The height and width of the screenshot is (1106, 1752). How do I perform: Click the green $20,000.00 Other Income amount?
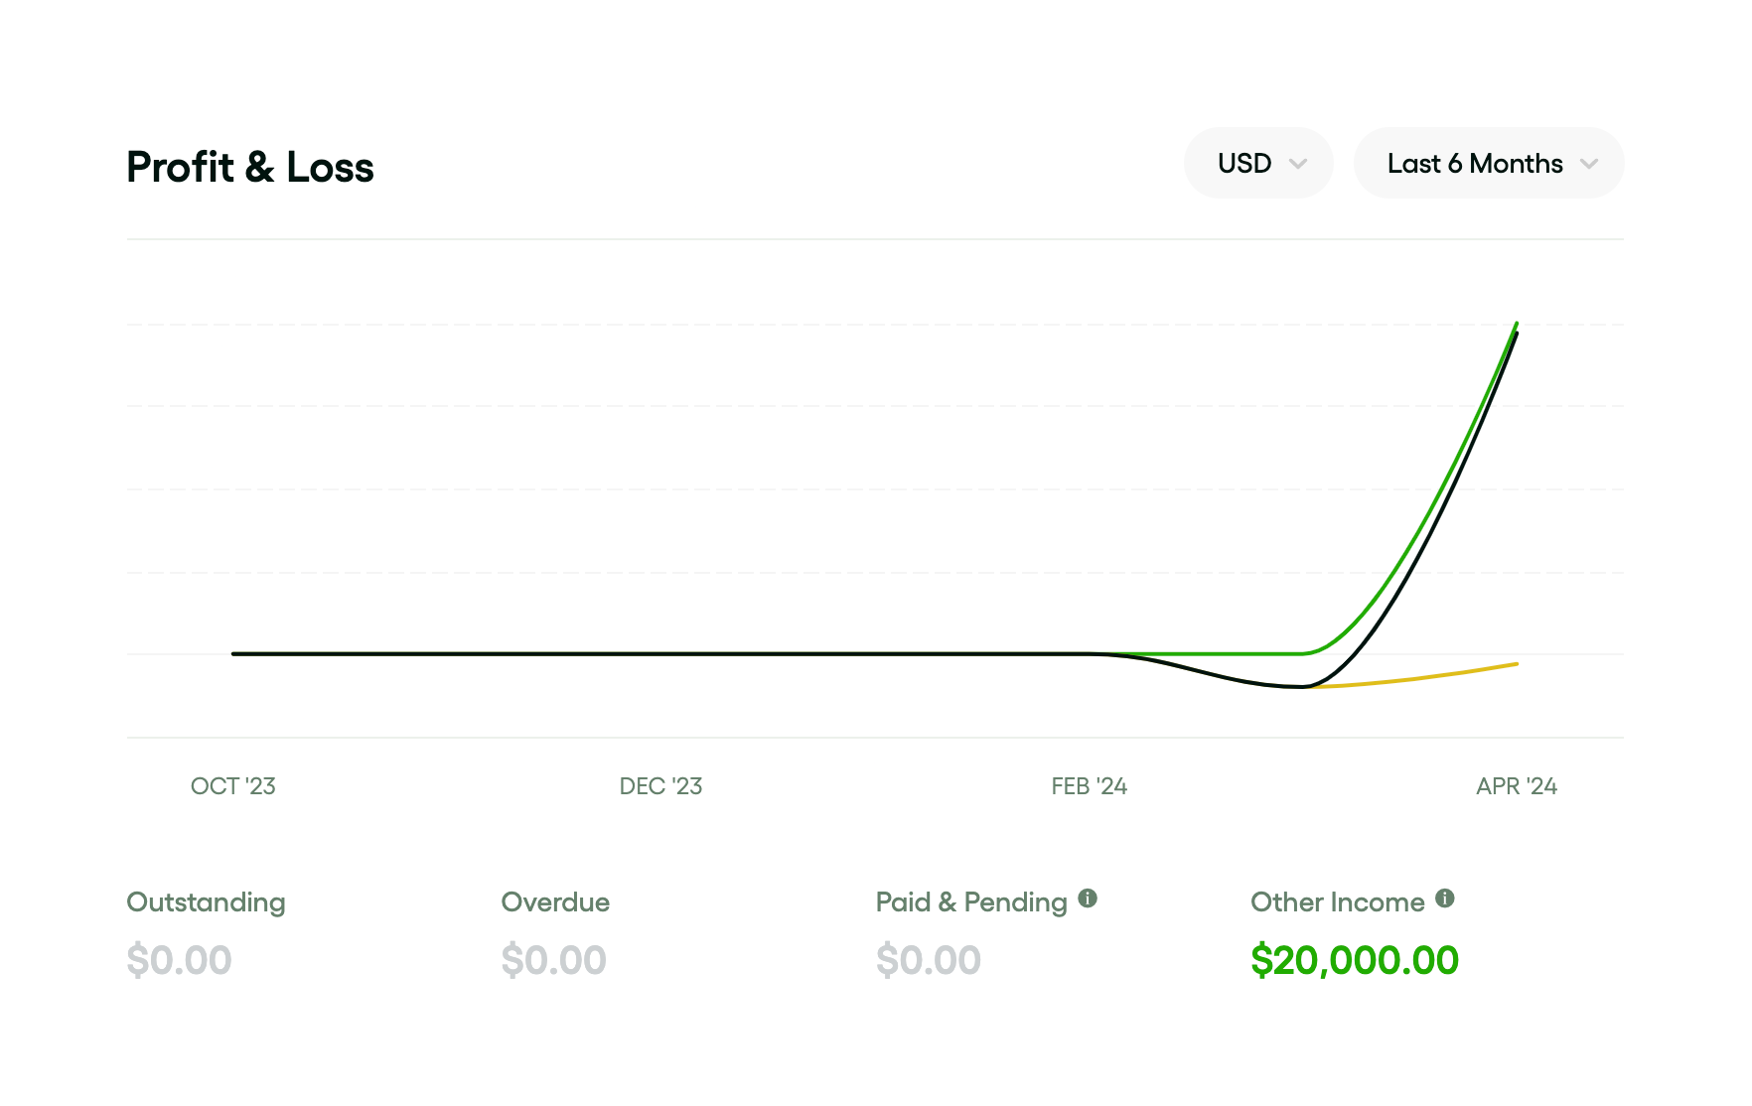click(1354, 960)
